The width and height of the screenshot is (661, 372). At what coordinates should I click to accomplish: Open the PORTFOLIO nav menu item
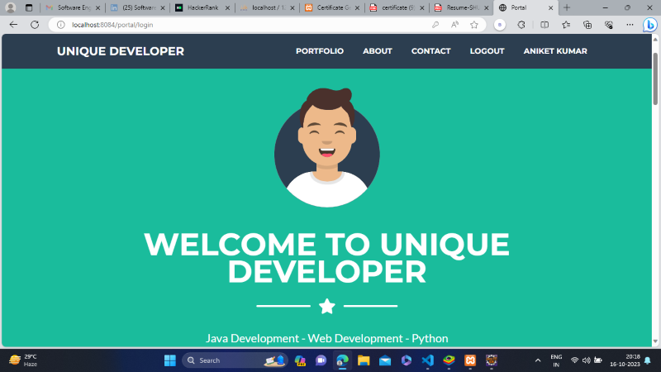pos(320,51)
